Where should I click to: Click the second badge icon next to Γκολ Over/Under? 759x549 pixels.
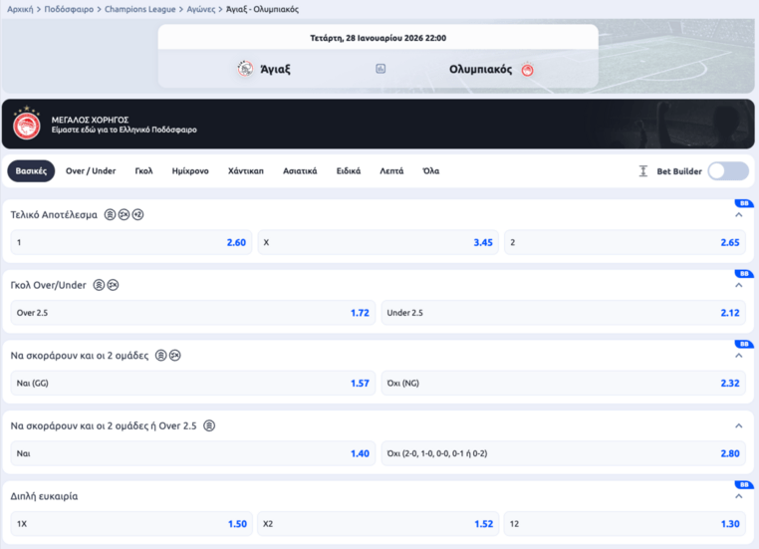(113, 285)
